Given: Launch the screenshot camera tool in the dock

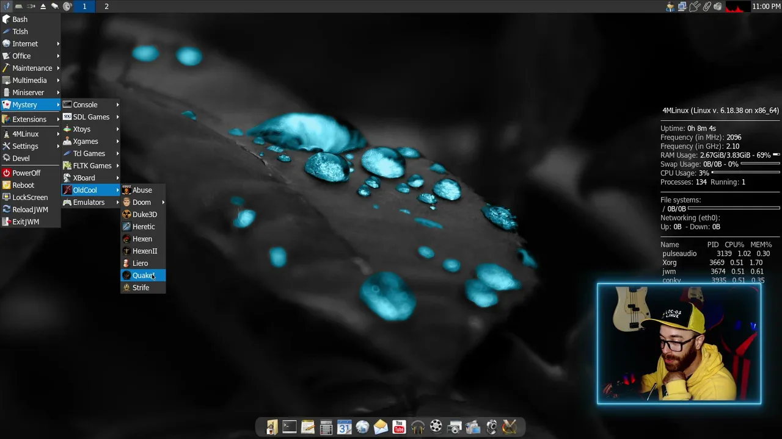Looking at the screenshot, I should 454,427.
